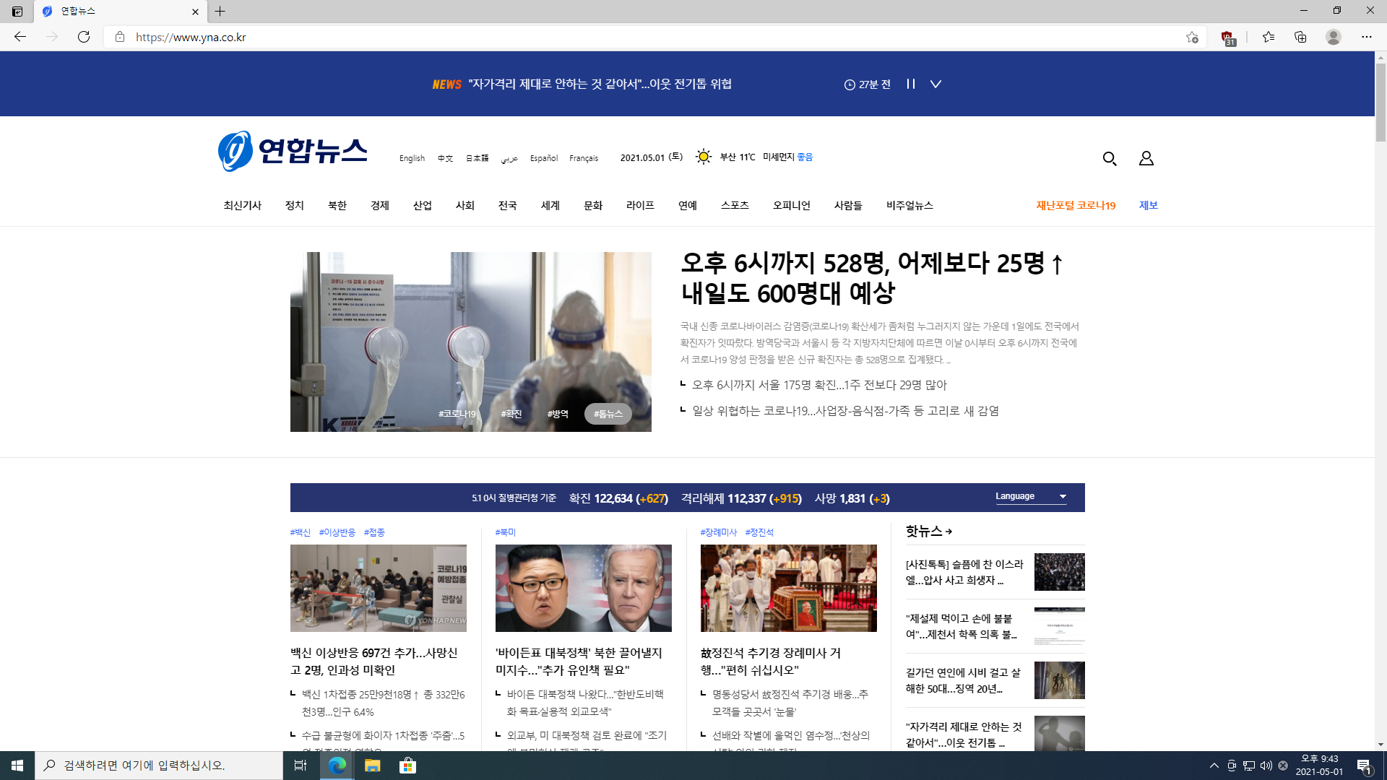
Task: Open 재난포털 코로나19 link
Action: click(x=1076, y=206)
